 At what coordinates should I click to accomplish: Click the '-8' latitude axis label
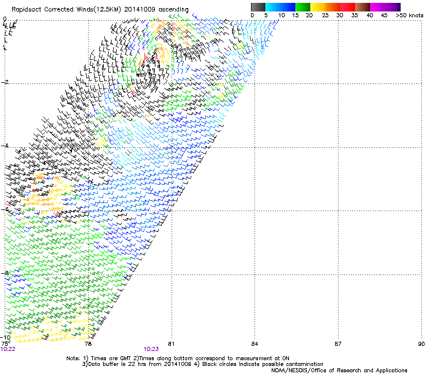(x=5, y=273)
